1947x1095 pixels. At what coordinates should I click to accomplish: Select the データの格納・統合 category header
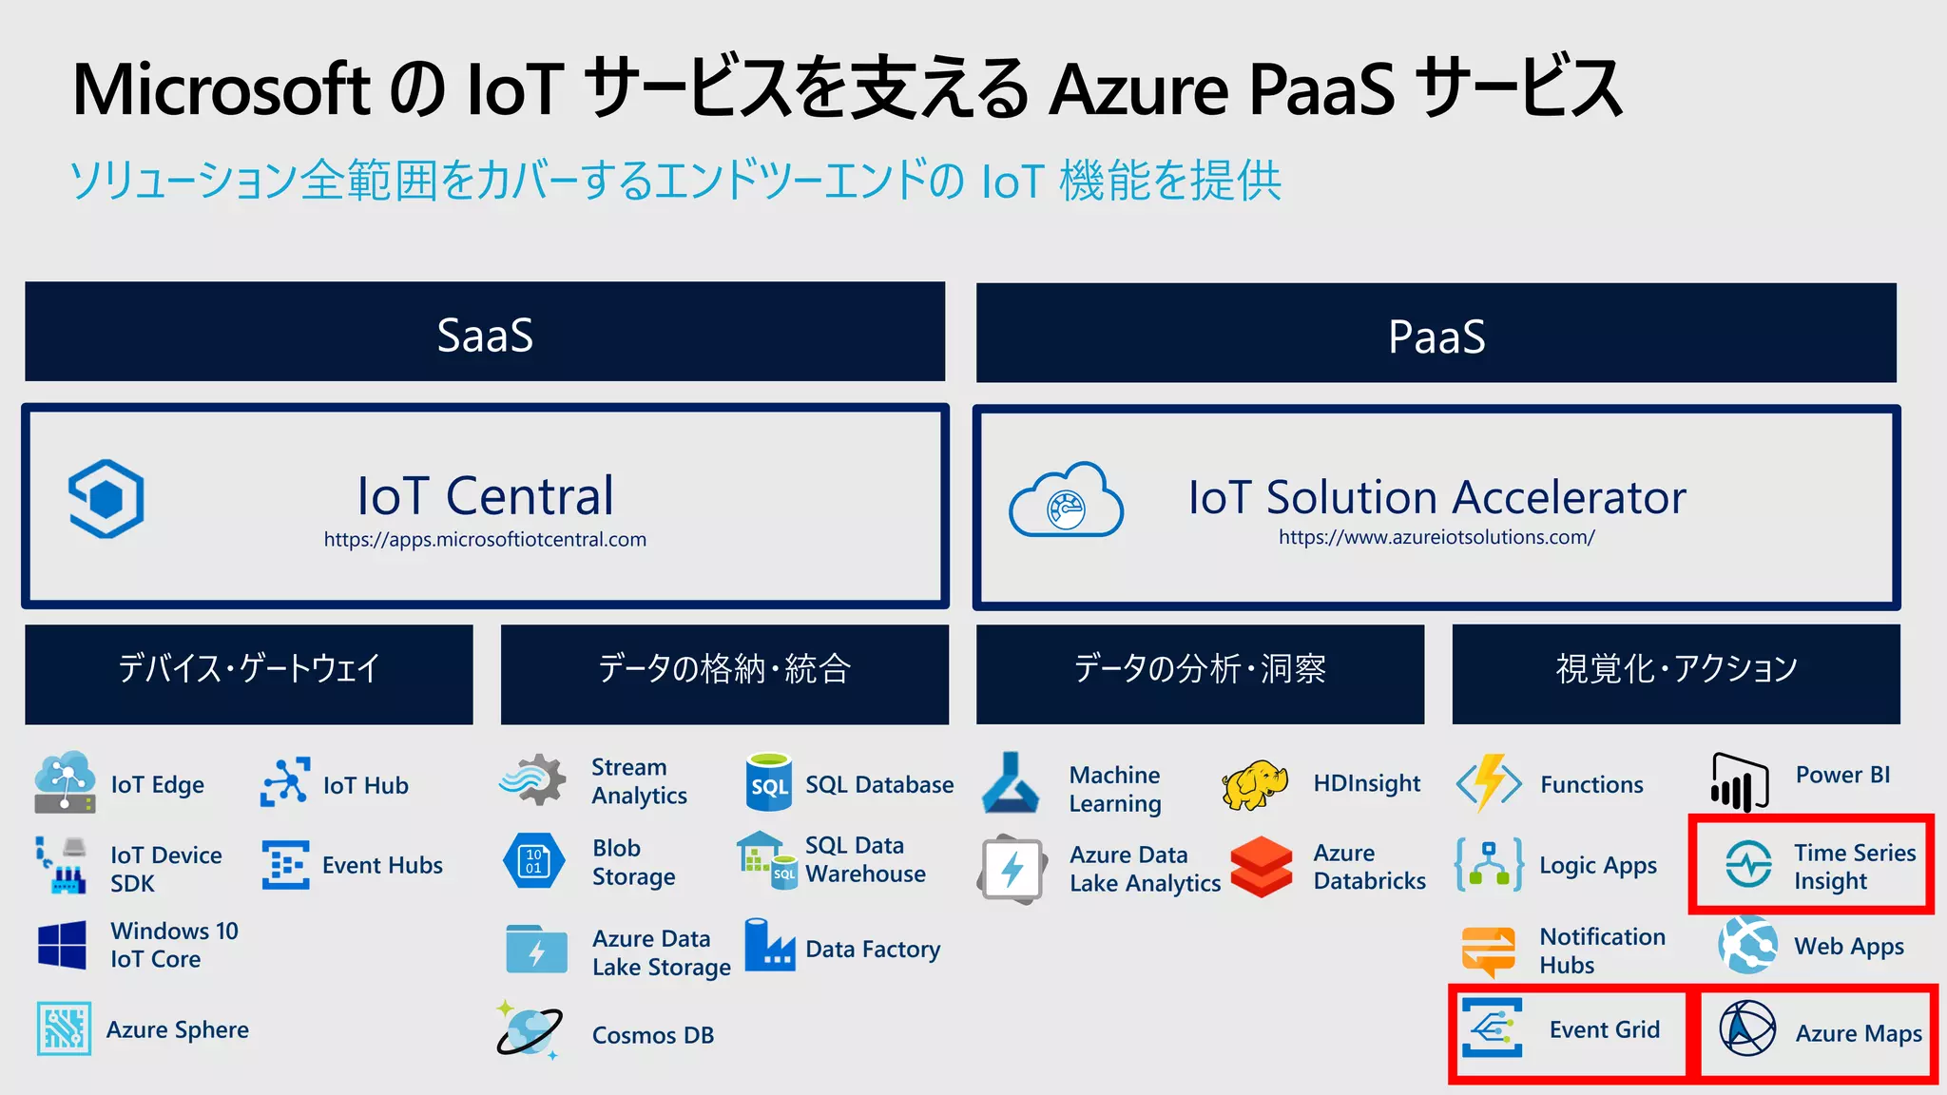point(724,674)
